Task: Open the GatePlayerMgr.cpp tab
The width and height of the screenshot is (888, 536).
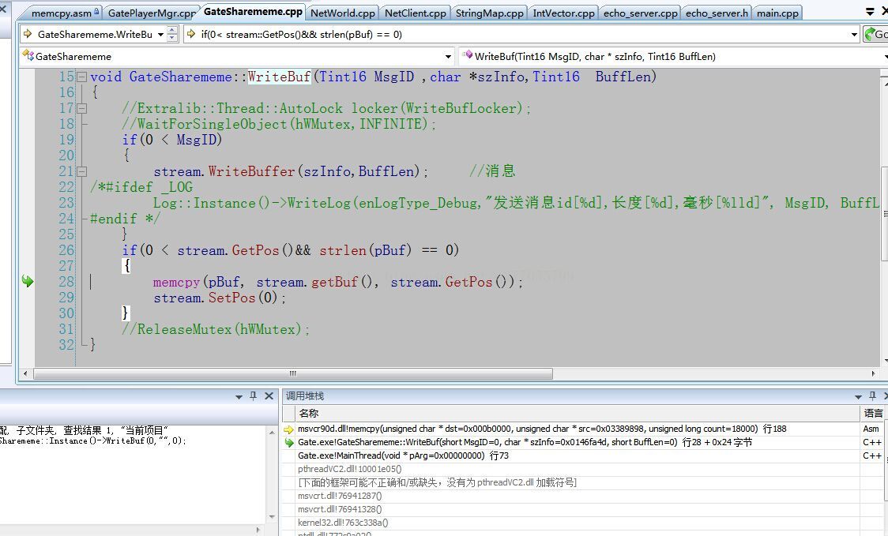Action: 151,13
